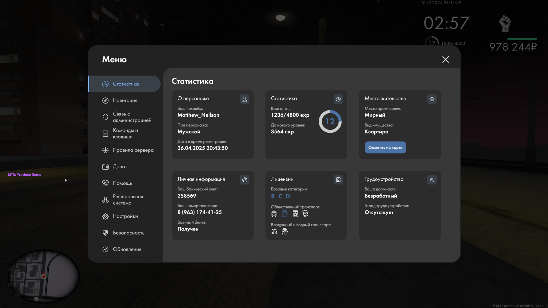Click the first bus license icon

coord(274,213)
